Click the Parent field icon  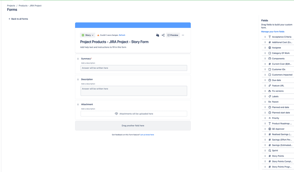click(270, 102)
